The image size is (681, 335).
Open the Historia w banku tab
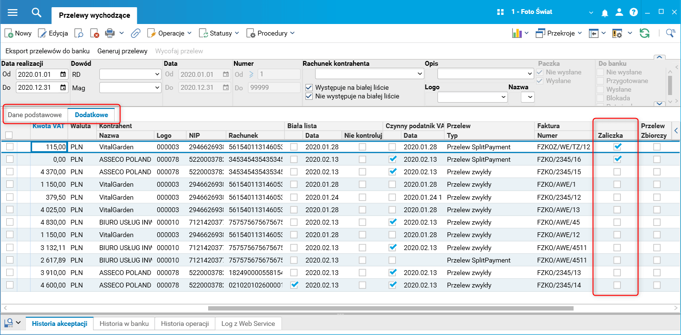[x=124, y=323]
